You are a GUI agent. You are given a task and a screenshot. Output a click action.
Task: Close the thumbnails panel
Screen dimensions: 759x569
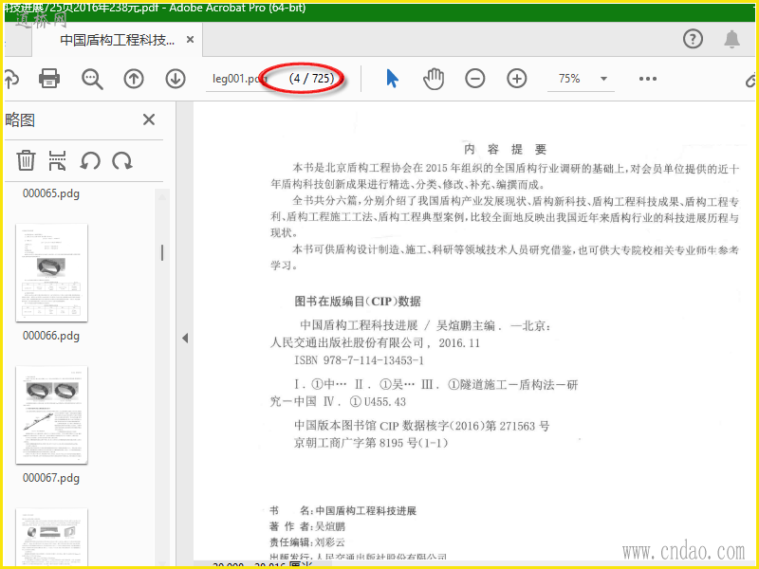point(149,119)
